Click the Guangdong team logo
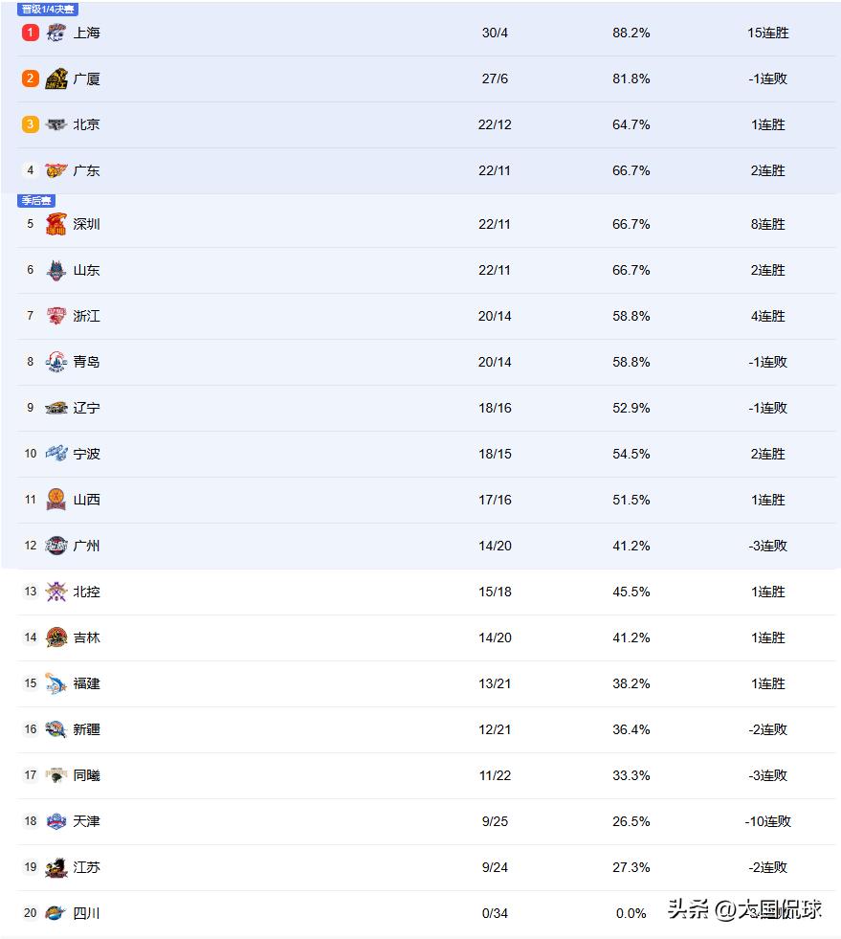Screen dimensions: 841x939 pyautogui.click(x=56, y=170)
